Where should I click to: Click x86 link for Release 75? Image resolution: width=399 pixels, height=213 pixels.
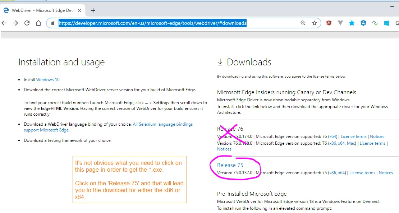coord(332,173)
